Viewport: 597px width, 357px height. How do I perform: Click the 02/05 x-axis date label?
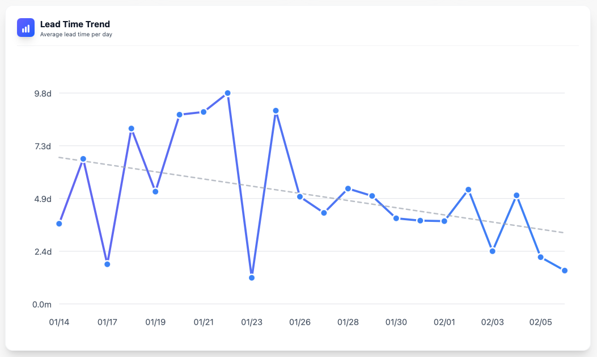(x=541, y=322)
